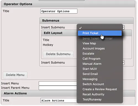Click the Submenus section header

tap(86, 21)
